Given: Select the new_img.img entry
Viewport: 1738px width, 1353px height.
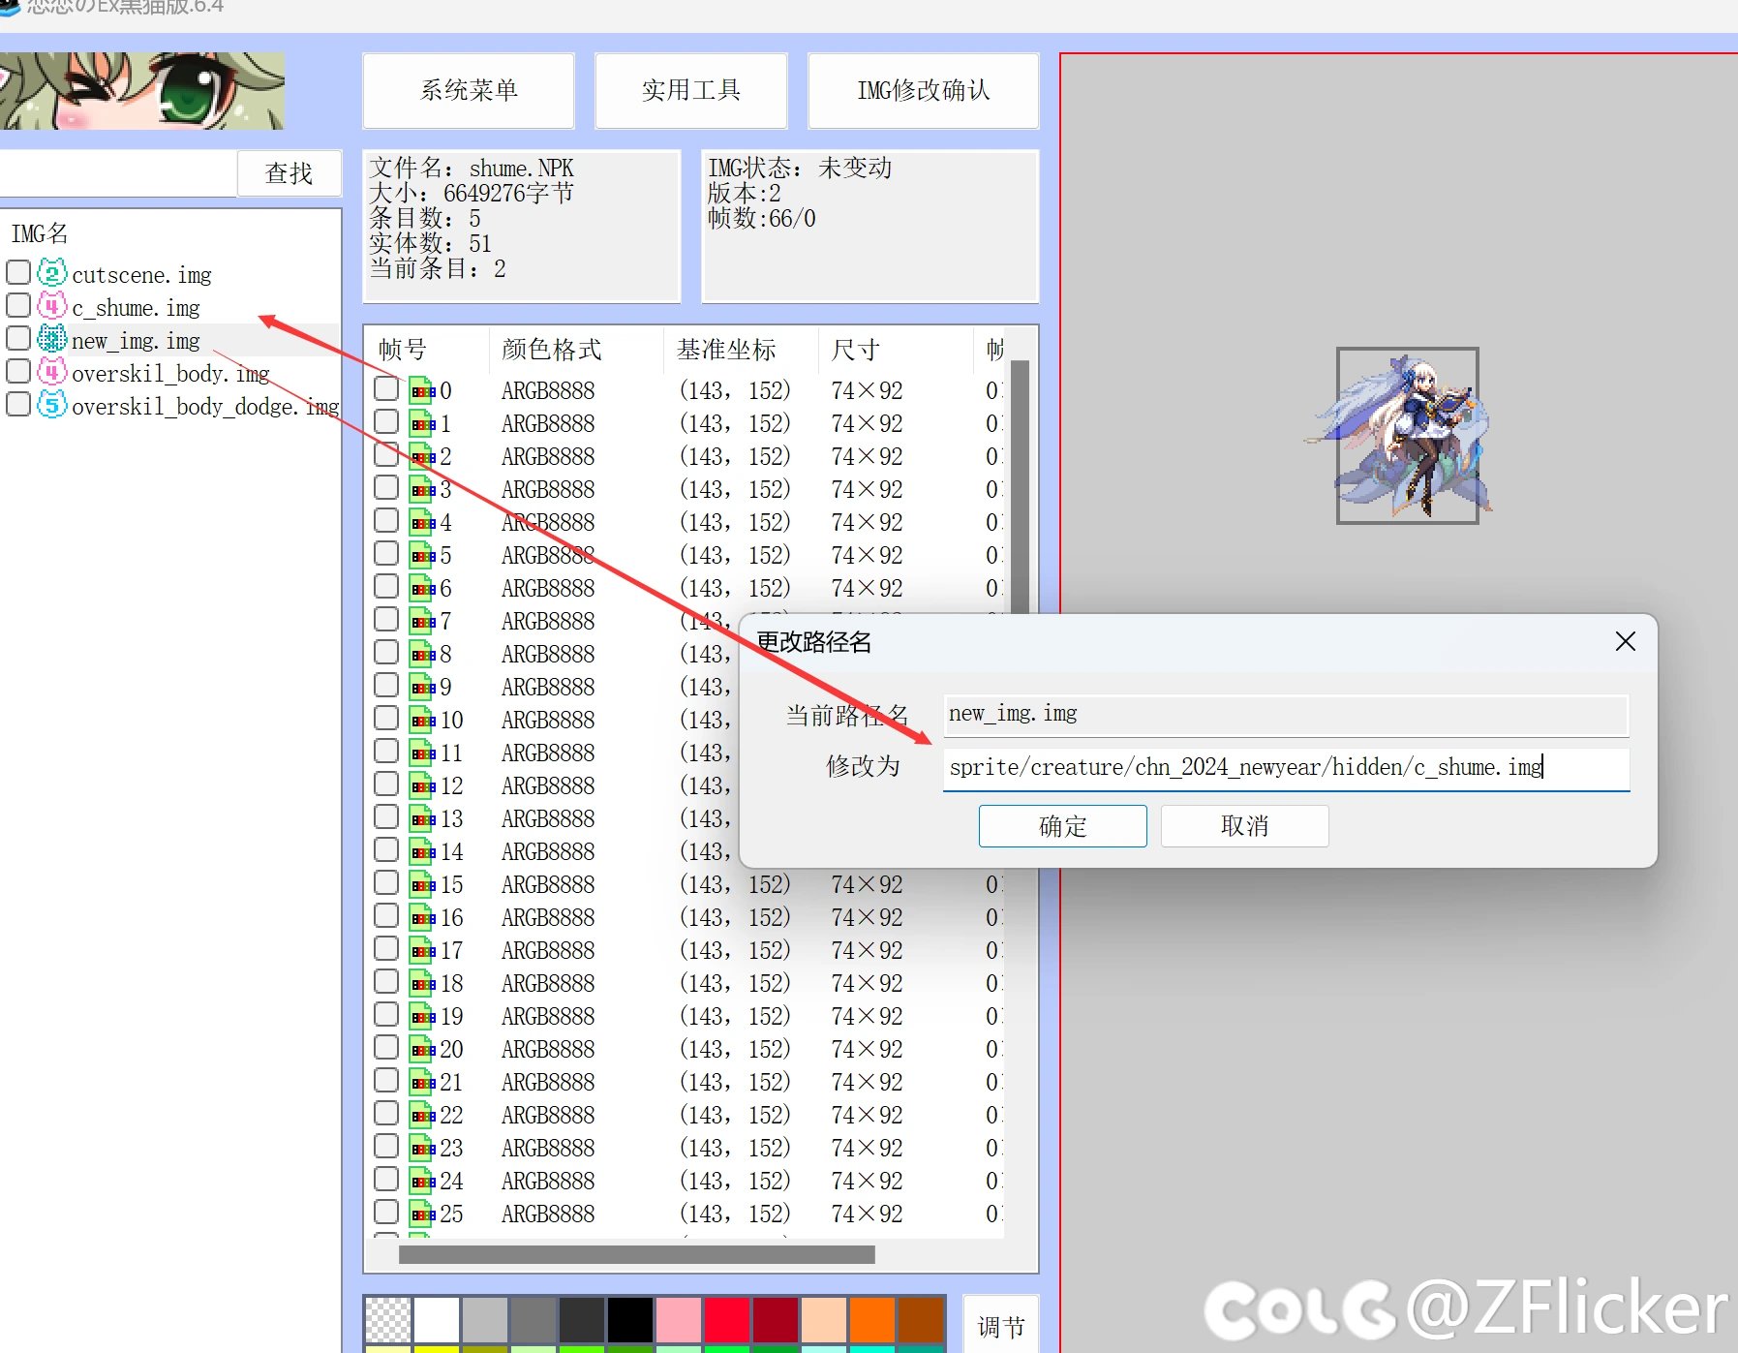Looking at the screenshot, I should coord(136,341).
